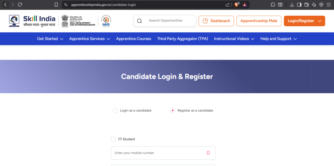Screen dimensions: 334x166
Task: Expand the Get Started menu
Action: click(50, 39)
